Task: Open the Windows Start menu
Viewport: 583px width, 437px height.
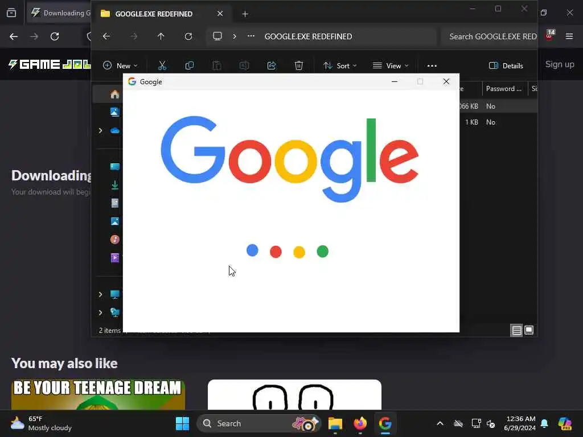Action: point(182,423)
